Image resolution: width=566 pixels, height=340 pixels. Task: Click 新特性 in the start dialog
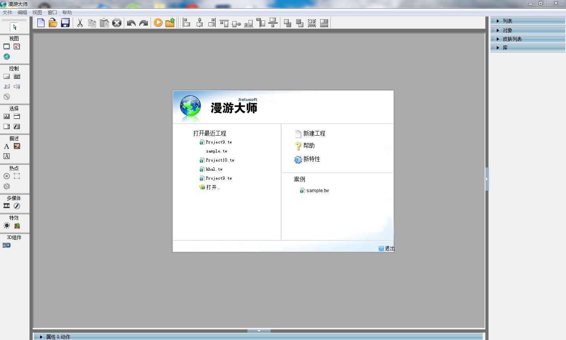[307, 159]
